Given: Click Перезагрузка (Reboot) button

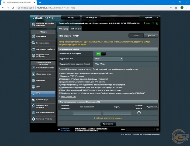Looking at the screenshot, I should (x=91, y=17).
